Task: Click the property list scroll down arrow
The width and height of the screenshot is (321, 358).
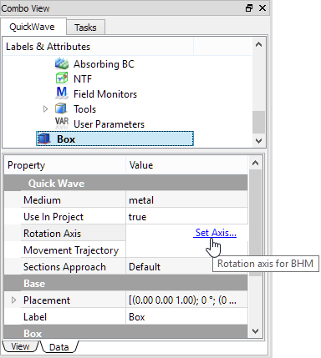Action: coord(255,331)
